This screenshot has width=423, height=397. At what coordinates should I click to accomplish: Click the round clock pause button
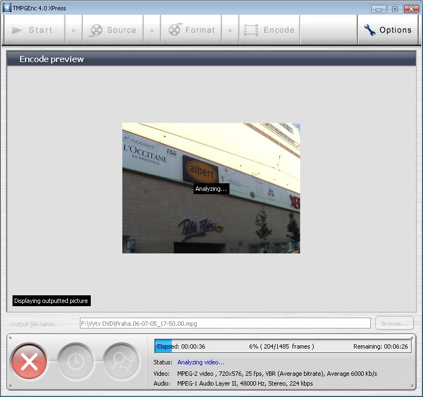75,361
